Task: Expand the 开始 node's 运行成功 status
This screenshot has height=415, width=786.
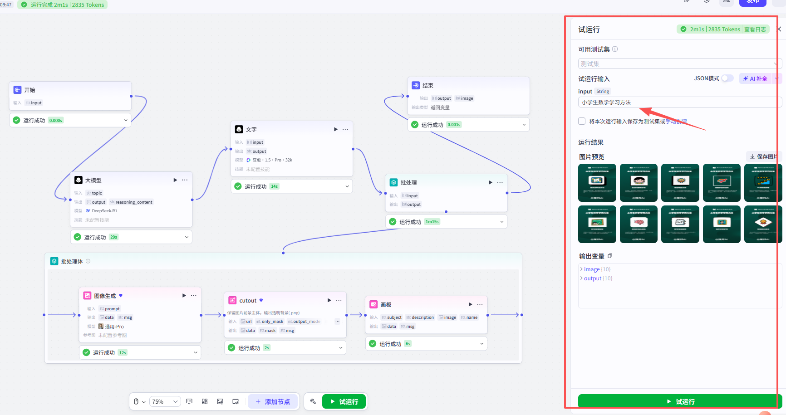Action: (x=125, y=120)
